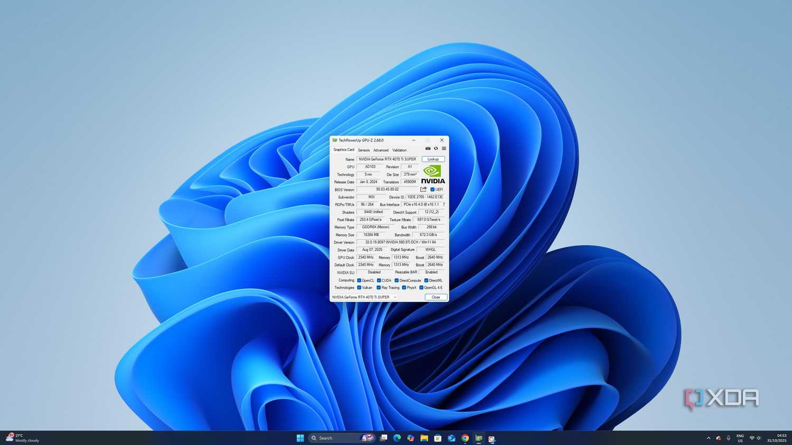Click the BIOS save/export arrow icon
Image resolution: width=792 pixels, height=445 pixels.
click(423, 189)
